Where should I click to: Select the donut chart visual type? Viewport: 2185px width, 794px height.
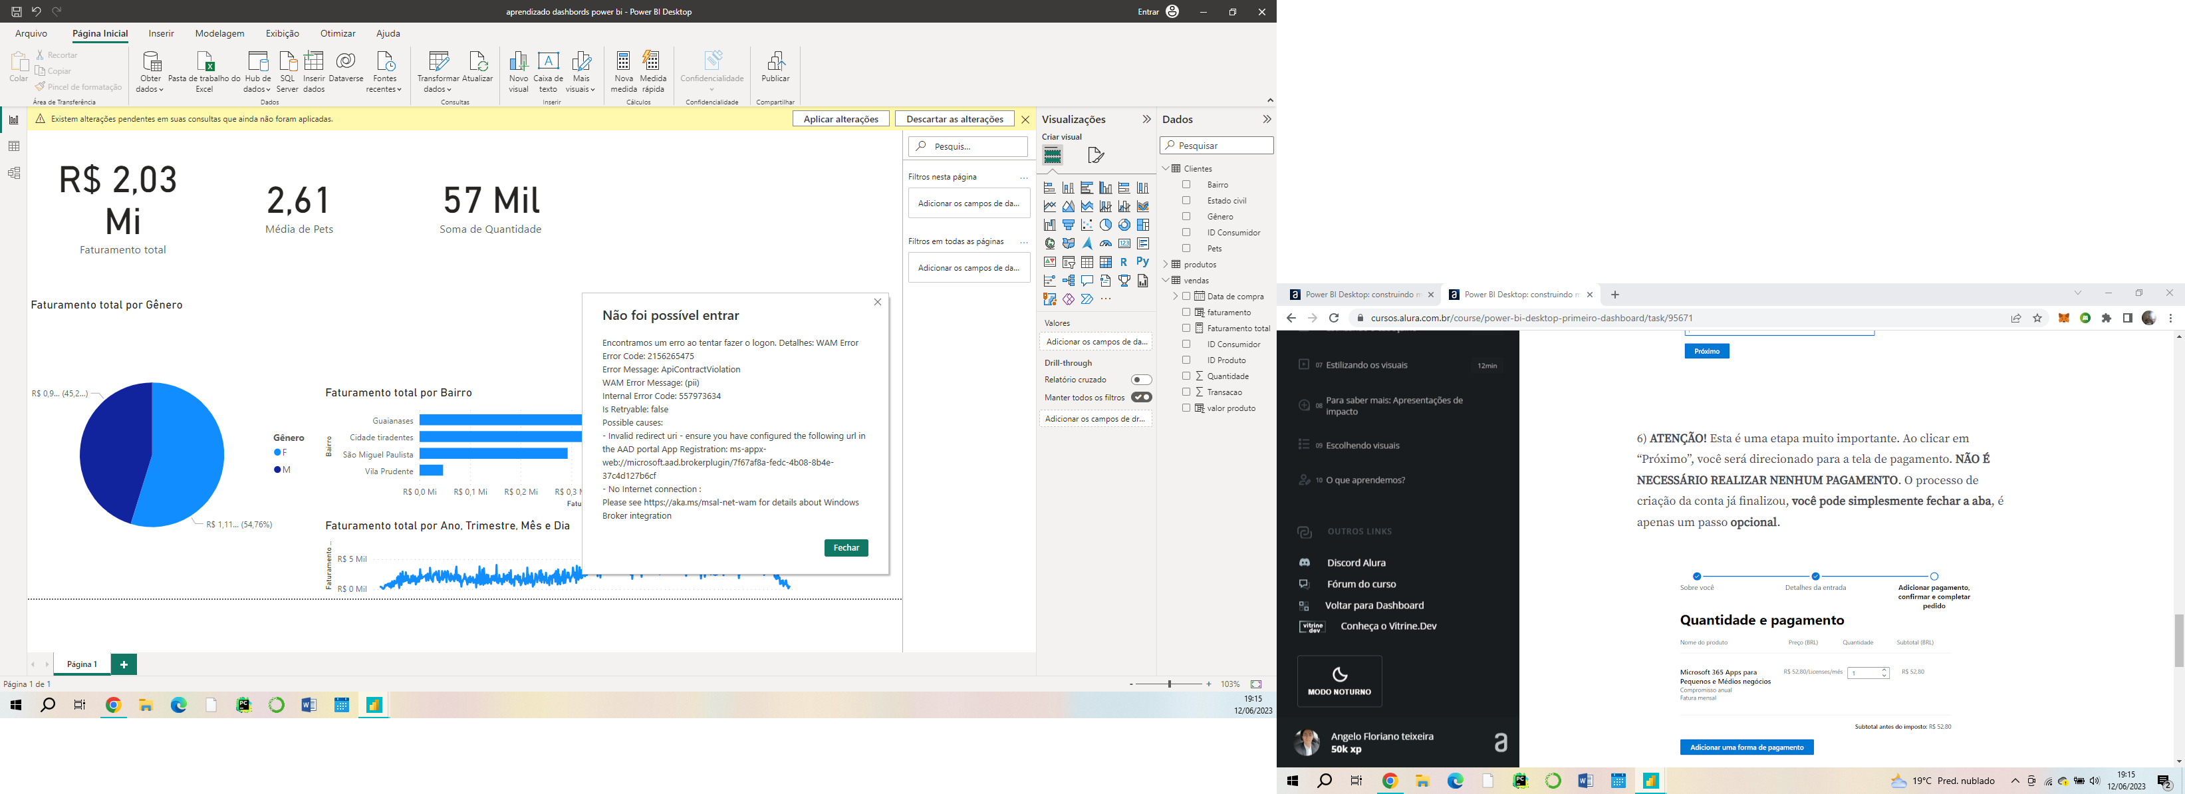[x=1124, y=225]
